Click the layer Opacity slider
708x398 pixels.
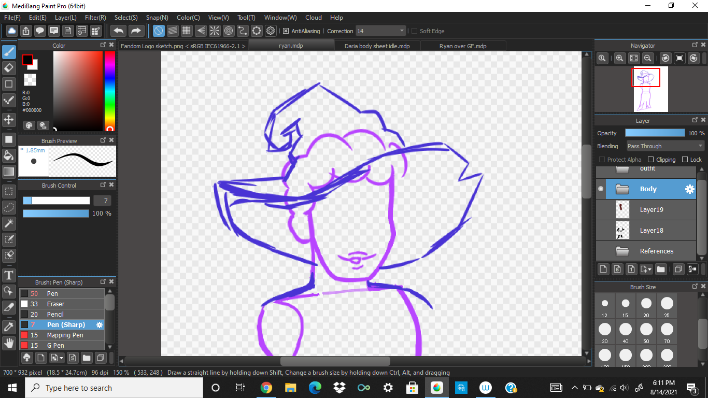pyautogui.click(x=655, y=133)
